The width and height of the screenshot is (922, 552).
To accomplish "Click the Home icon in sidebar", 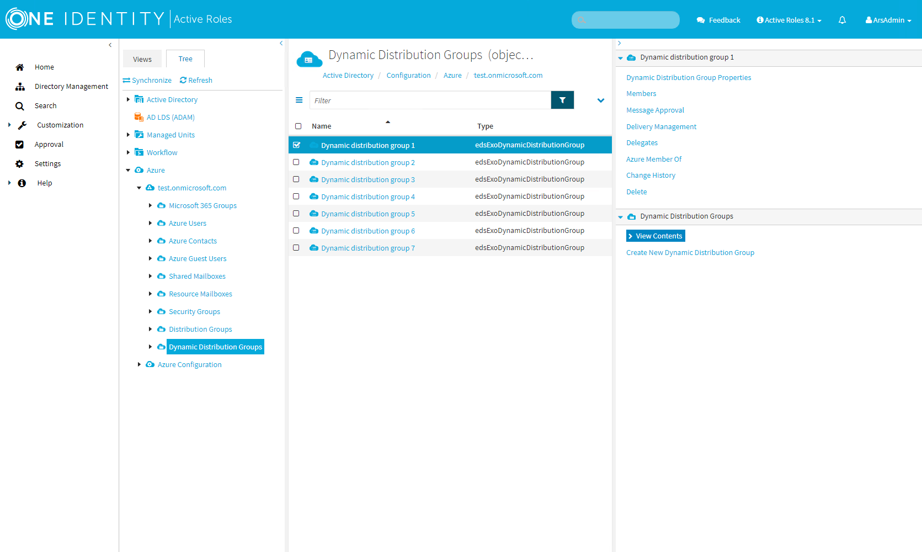I will click(x=20, y=67).
